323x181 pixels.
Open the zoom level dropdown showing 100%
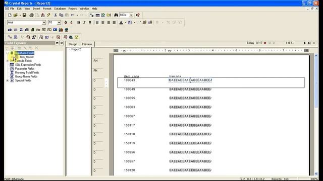(x=131, y=15)
